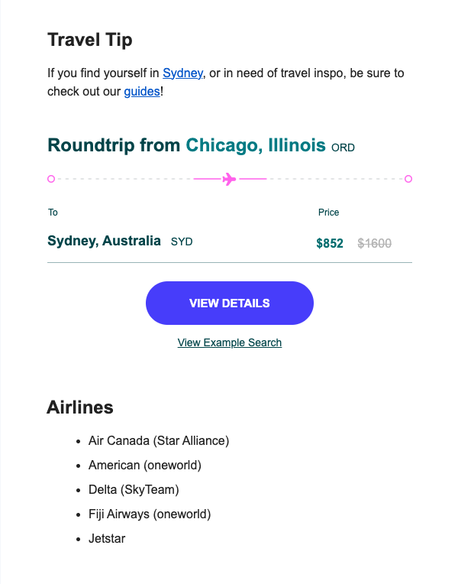
Task: Click the $852 deal price
Action: tap(330, 243)
